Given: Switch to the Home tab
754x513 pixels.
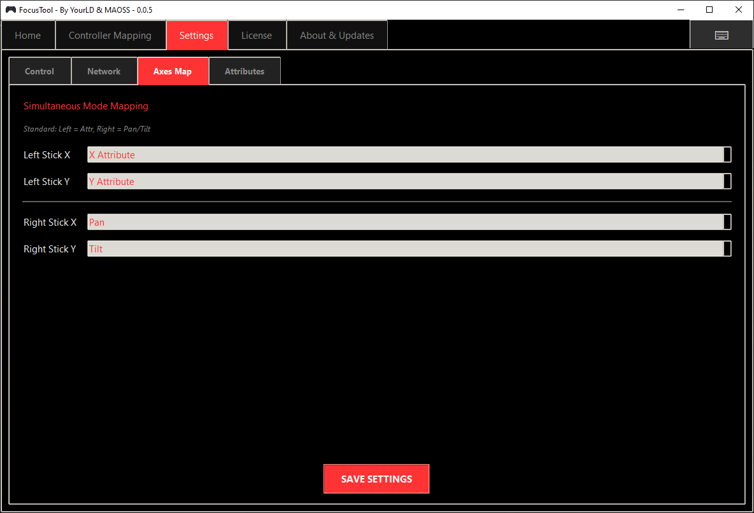Looking at the screenshot, I should coord(28,35).
